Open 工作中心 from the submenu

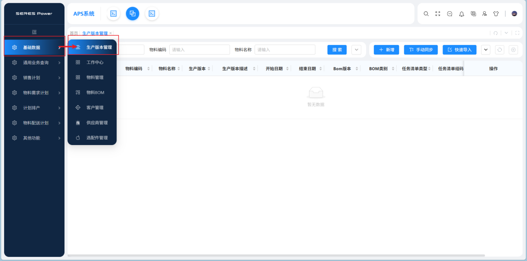tap(92, 62)
